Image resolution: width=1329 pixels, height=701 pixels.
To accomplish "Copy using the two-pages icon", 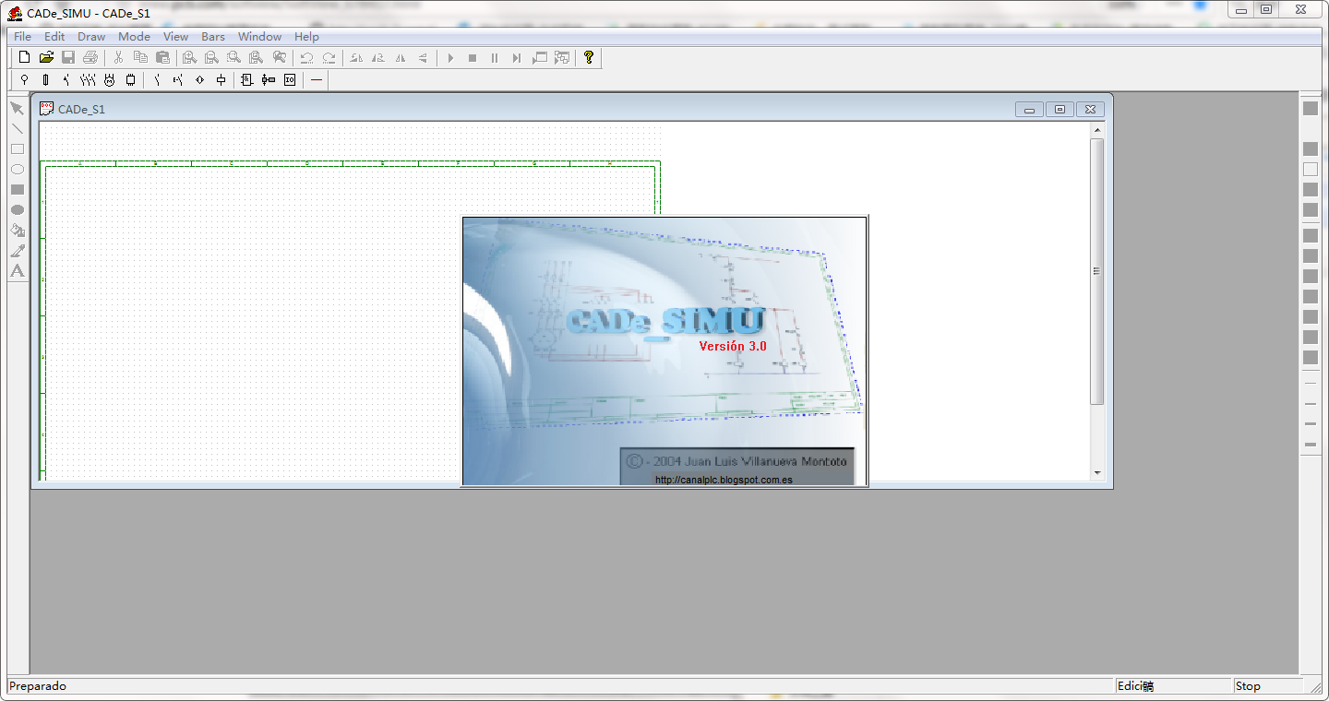I will coord(140,57).
